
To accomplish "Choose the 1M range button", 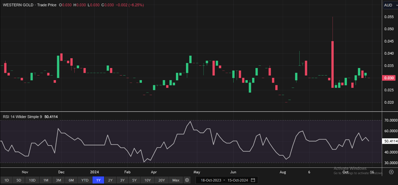I will point(46,180).
